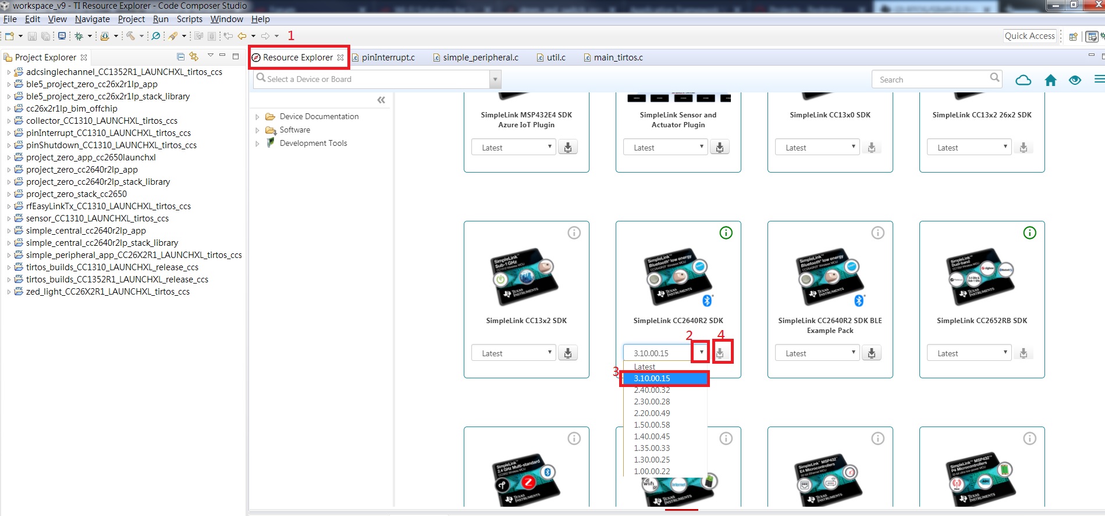The height and width of the screenshot is (516, 1105).
Task: Download SimpleLink Sensor and Actuator Plugin
Action: pos(720,147)
